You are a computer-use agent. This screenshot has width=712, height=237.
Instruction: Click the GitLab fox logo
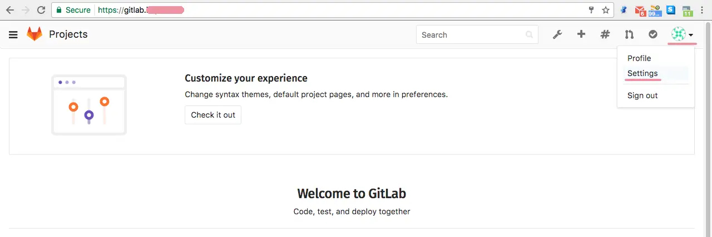click(34, 34)
